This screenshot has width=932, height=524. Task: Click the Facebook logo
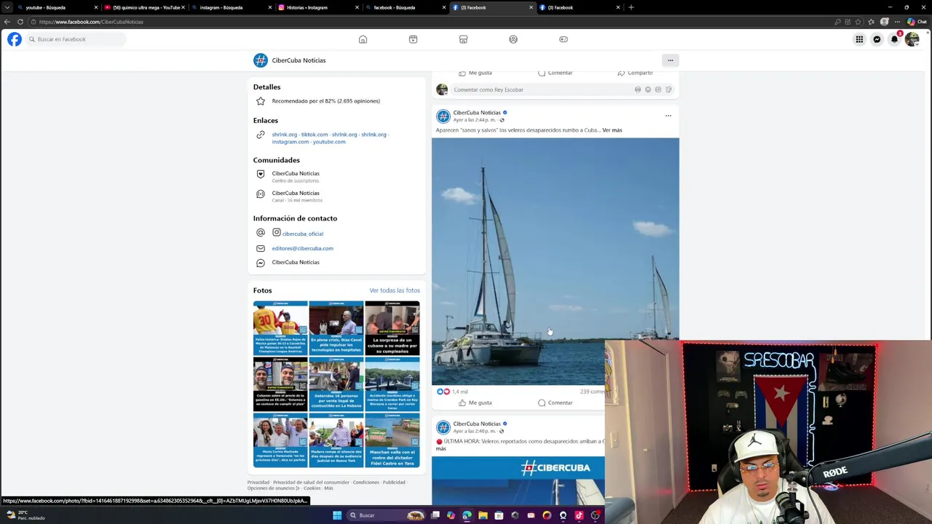15,39
